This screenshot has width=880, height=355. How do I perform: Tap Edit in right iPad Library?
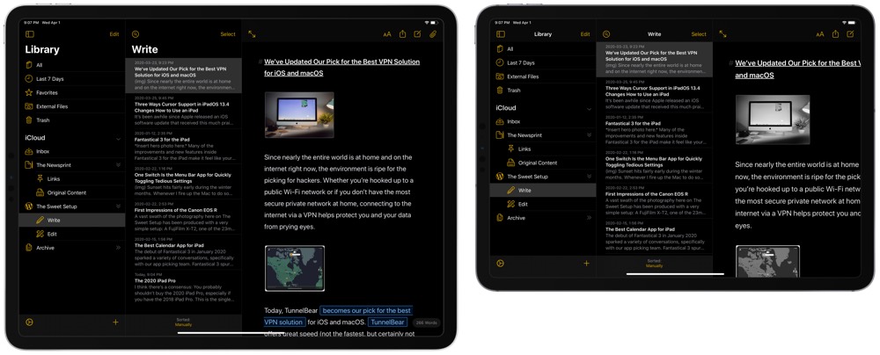(x=585, y=34)
